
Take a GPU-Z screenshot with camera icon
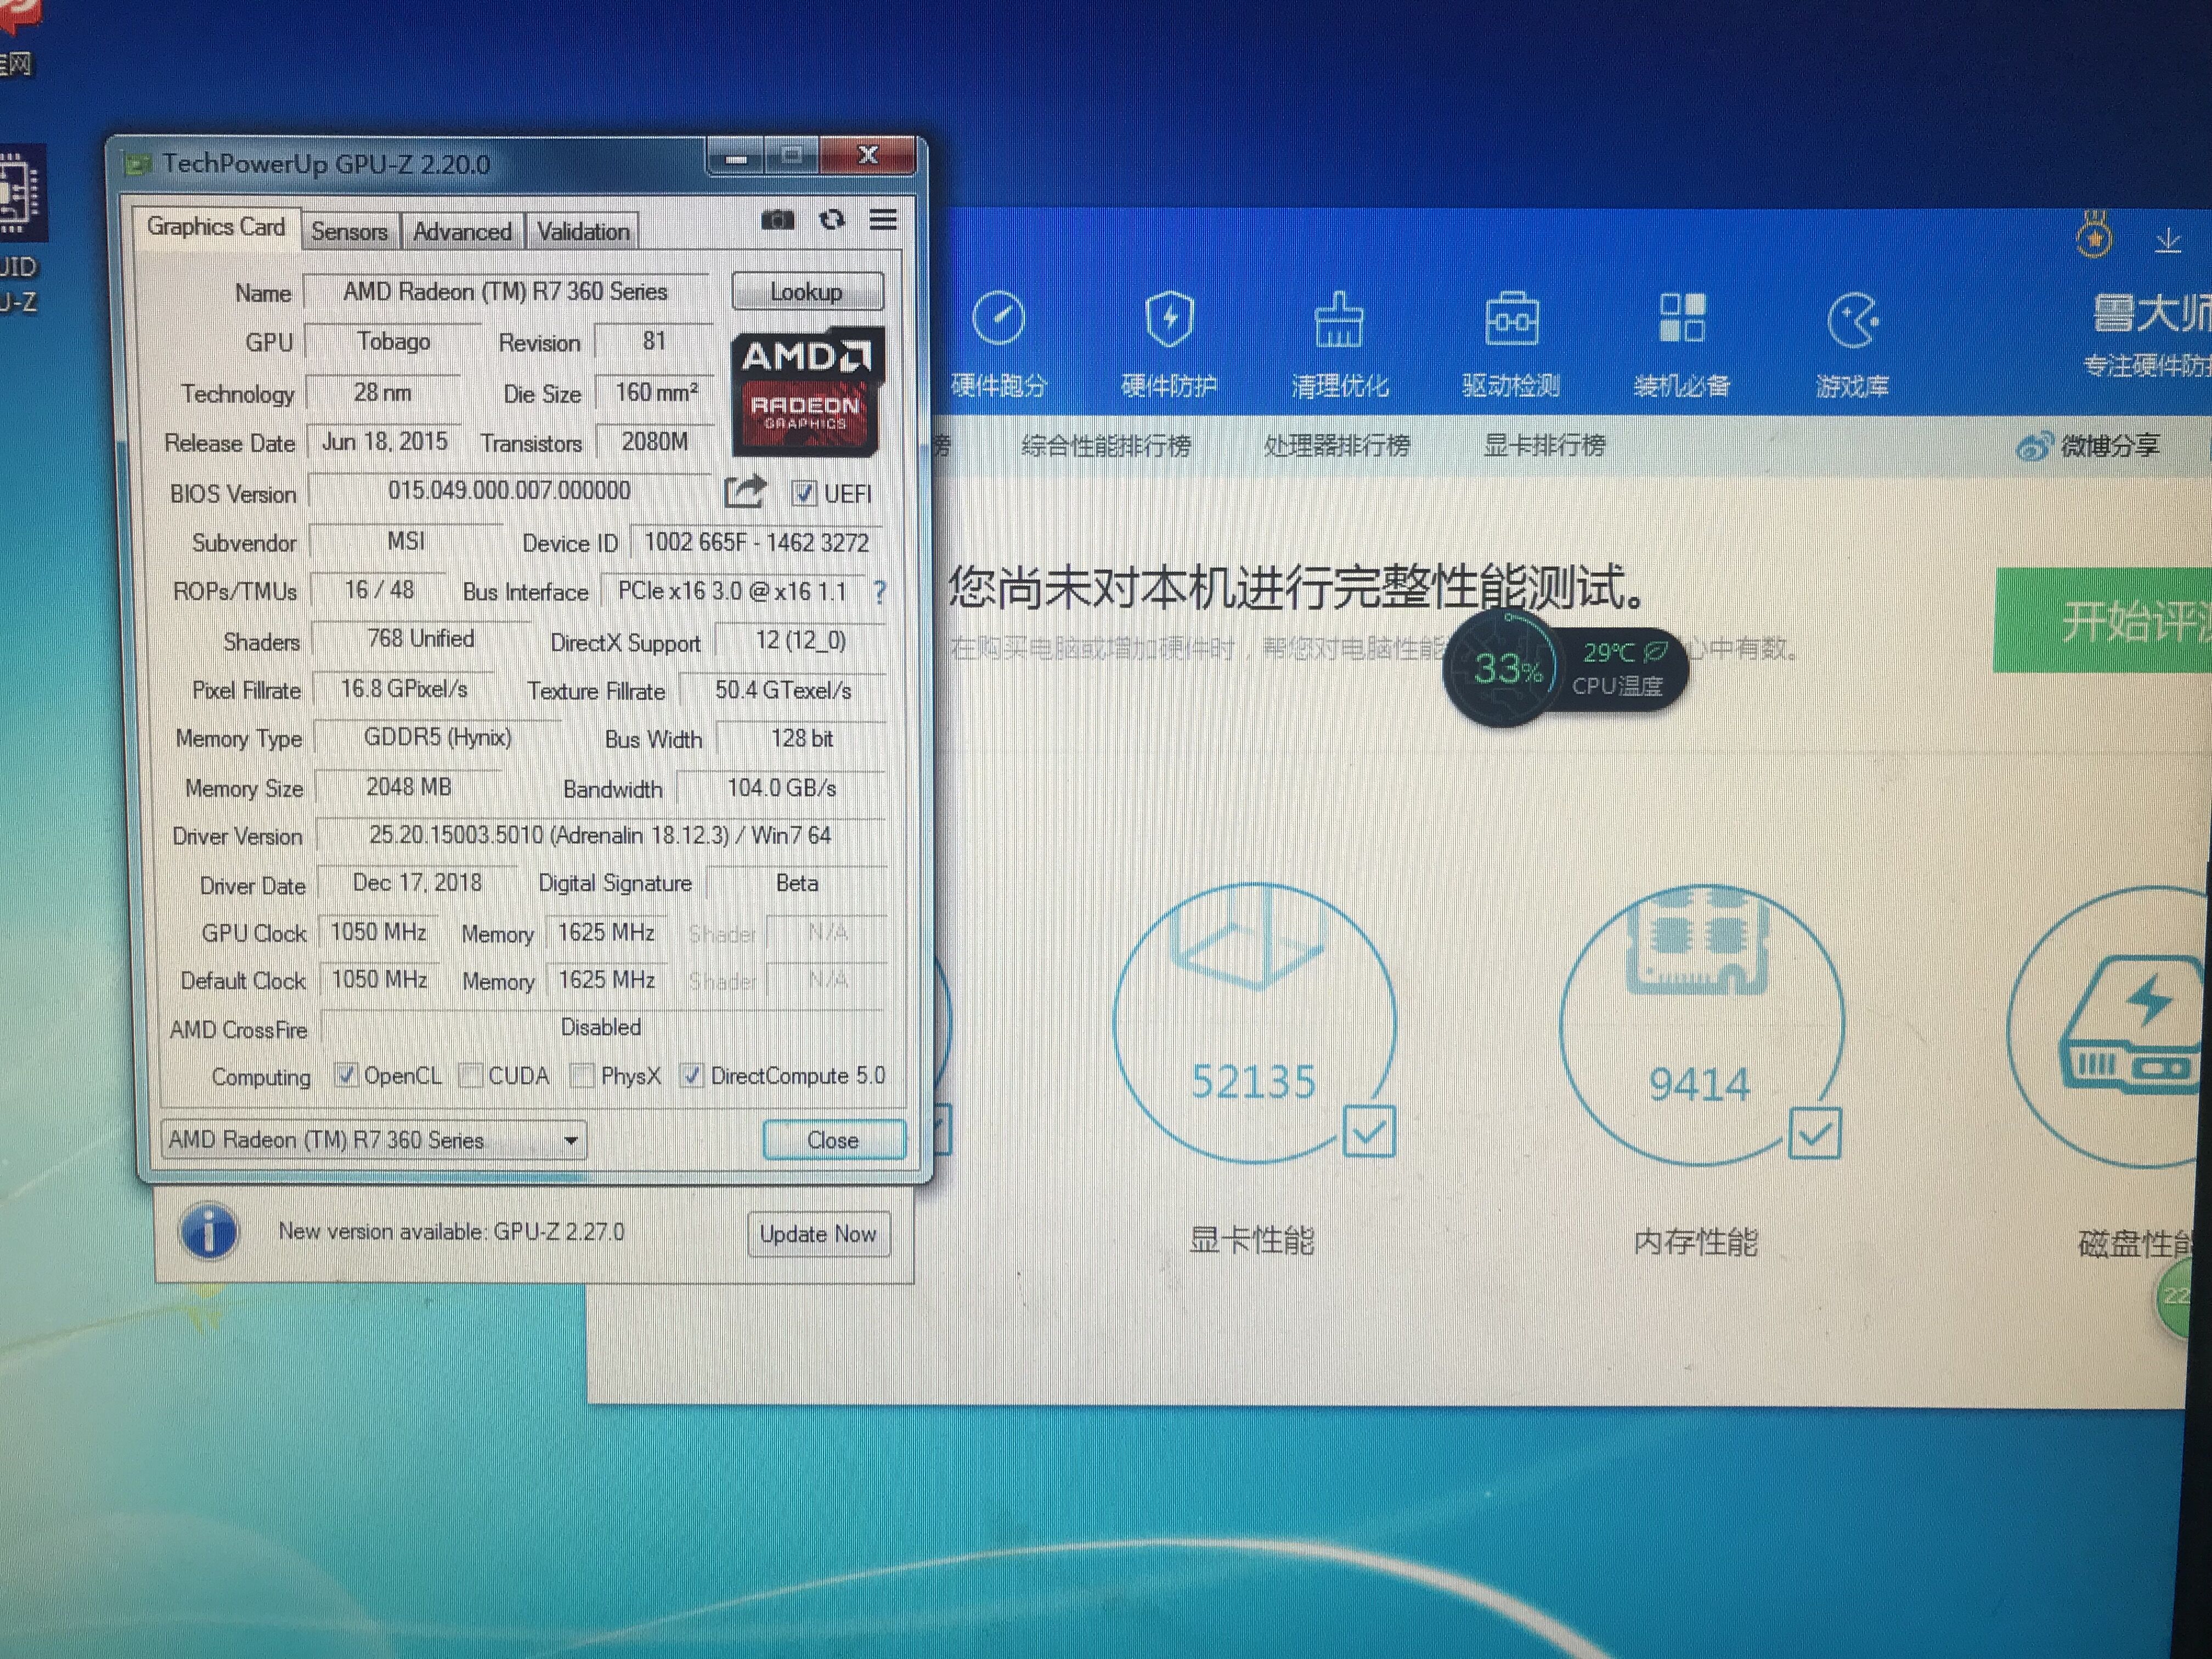777,220
